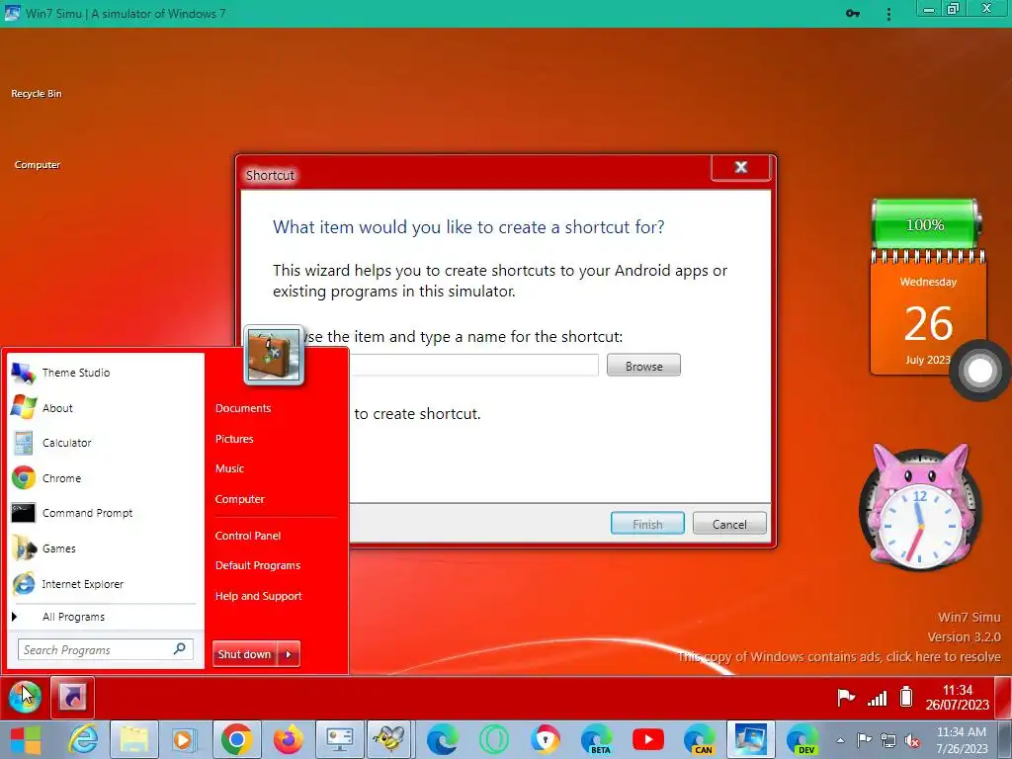The height and width of the screenshot is (759, 1012).
Task: Expand the Shut down options arrow
Action: [x=289, y=654]
